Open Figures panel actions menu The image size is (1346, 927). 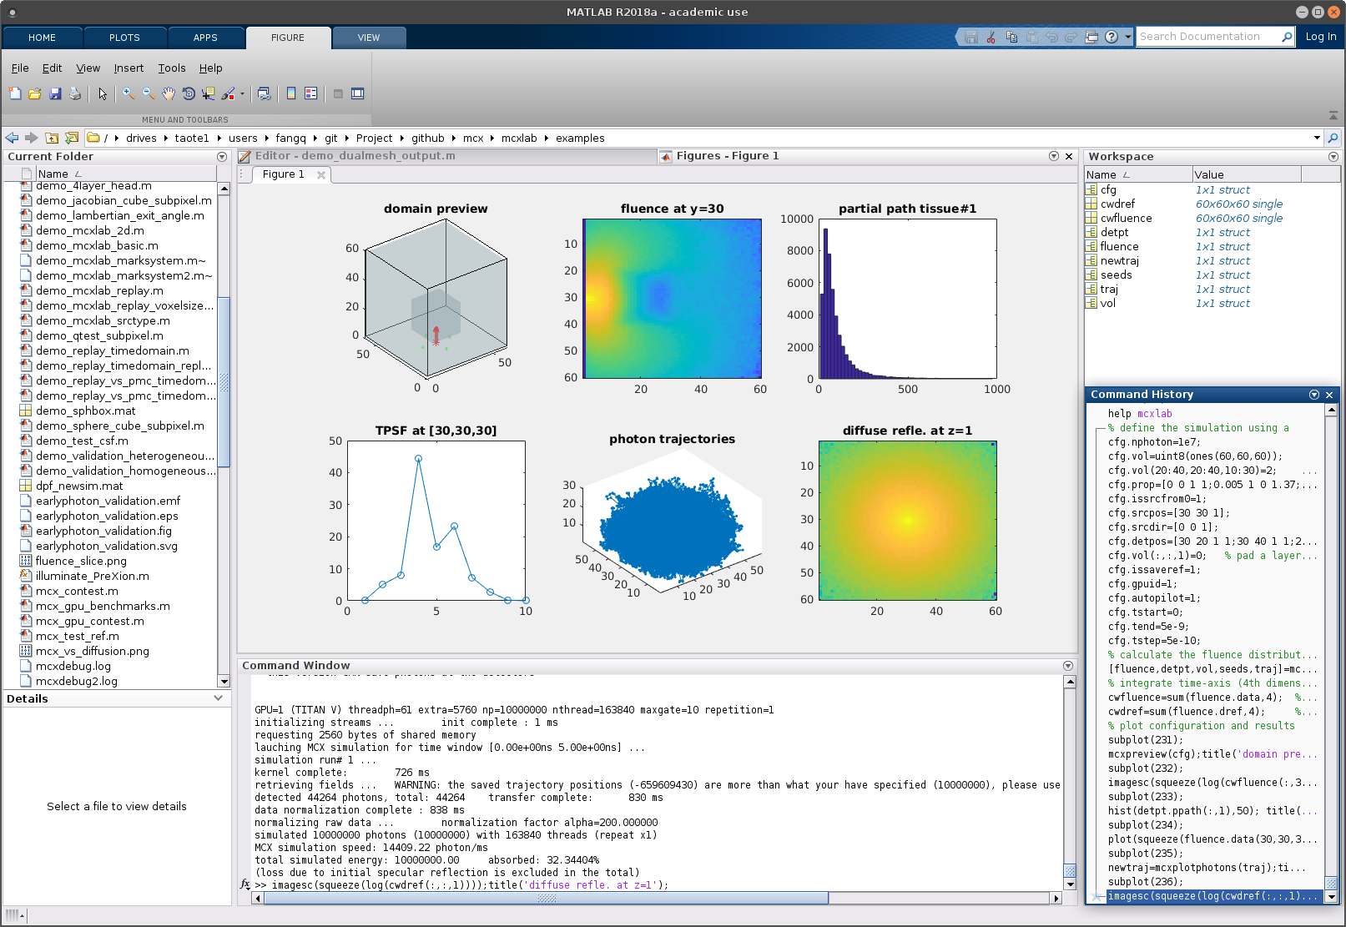point(1054,156)
